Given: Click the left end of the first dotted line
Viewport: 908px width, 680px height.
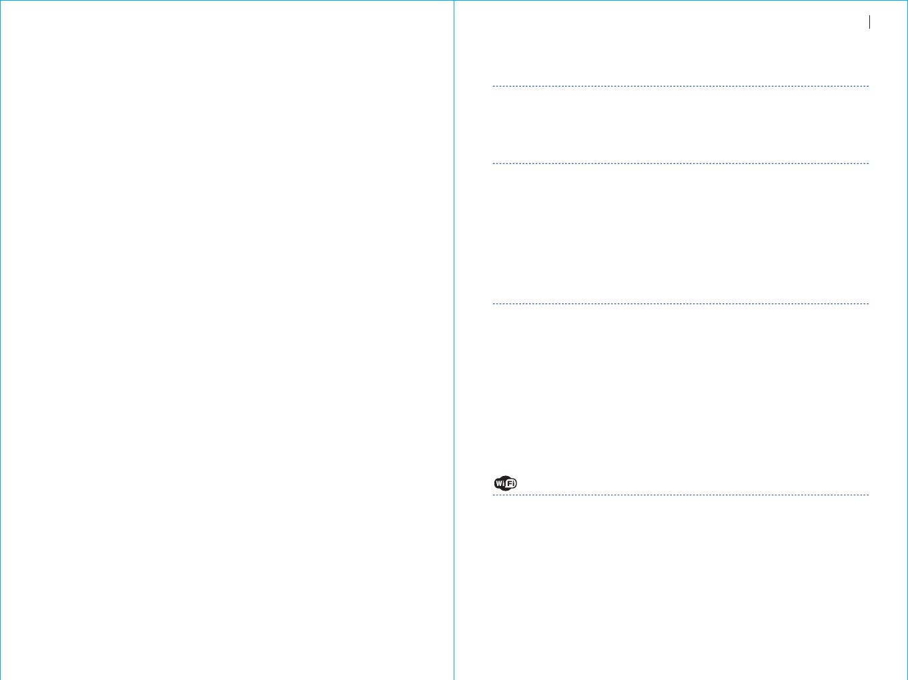Looking at the screenshot, I should click(x=495, y=86).
